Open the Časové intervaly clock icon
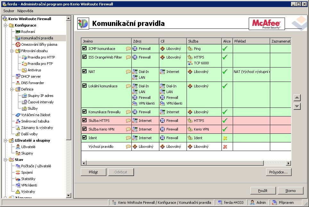Viewport: 309px width, 207px height. coord(24,102)
